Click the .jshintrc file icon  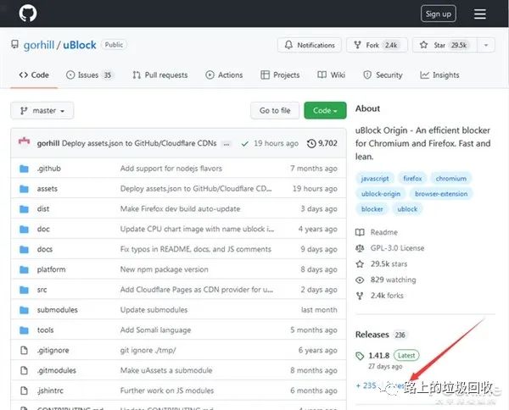(x=24, y=391)
